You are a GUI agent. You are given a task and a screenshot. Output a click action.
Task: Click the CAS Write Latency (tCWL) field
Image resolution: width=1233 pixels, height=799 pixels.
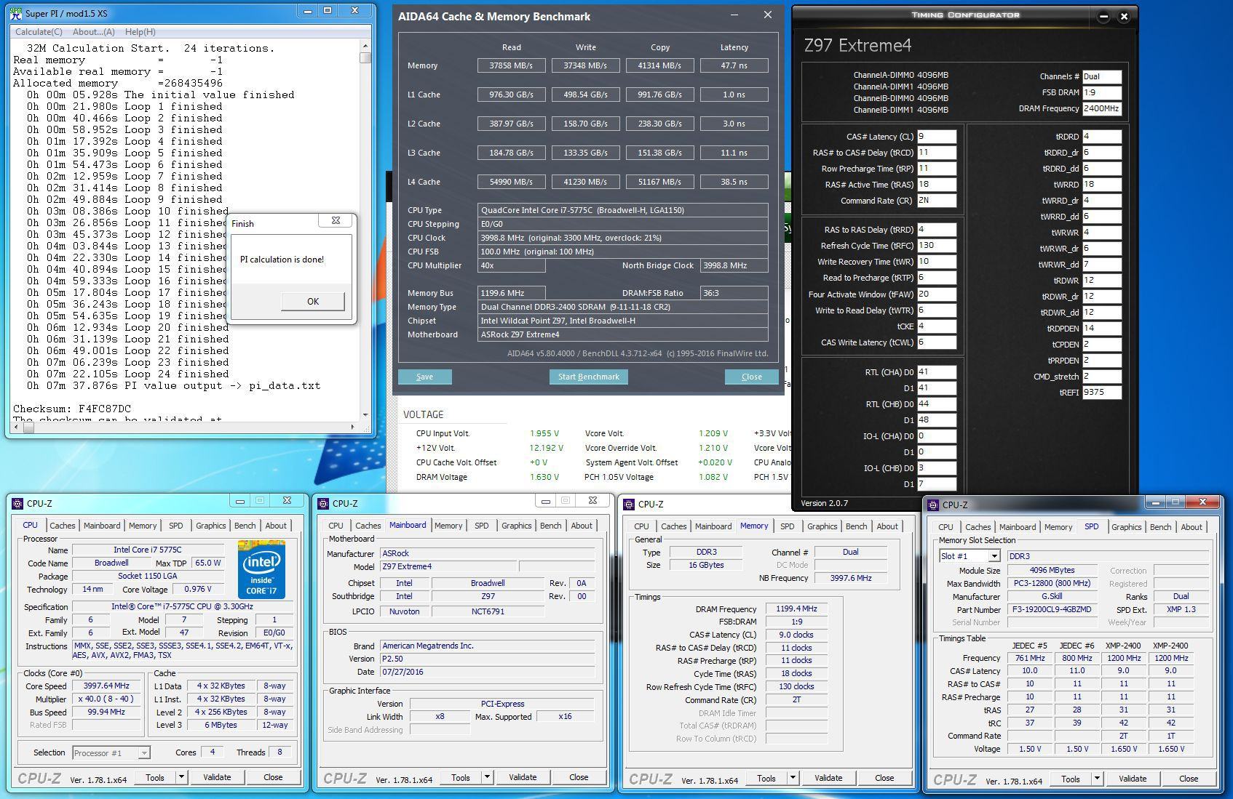[x=936, y=342]
